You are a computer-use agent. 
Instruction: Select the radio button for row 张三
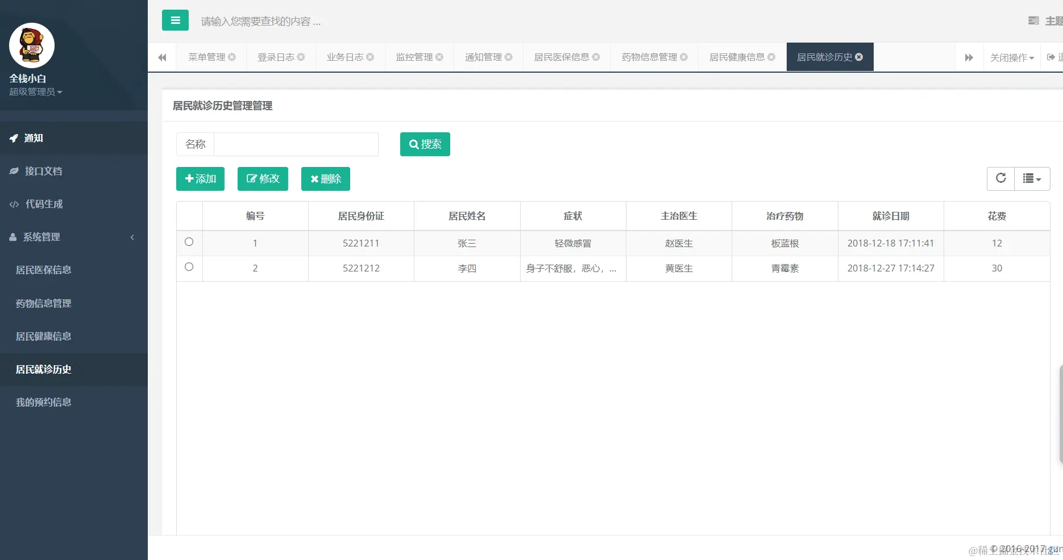(189, 242)
